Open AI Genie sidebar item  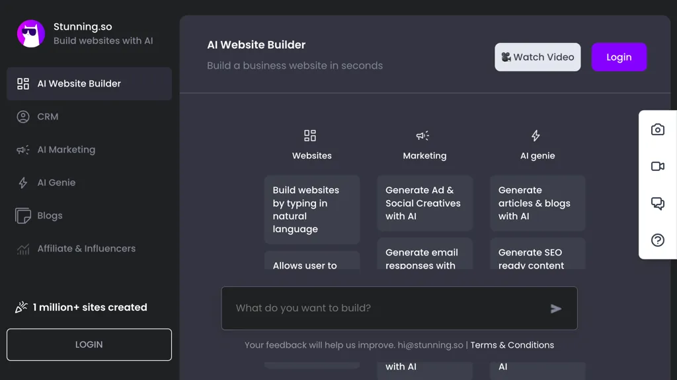click(56, 183)
